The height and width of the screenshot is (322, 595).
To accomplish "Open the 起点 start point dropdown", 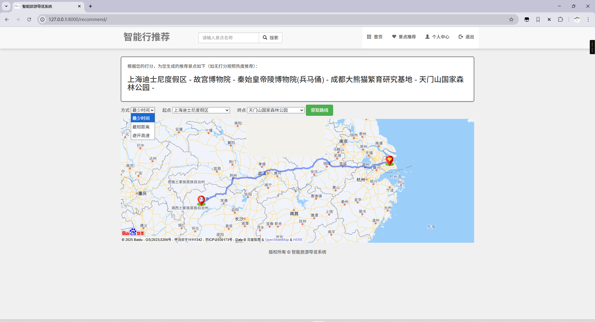I will tap(201, 110).
